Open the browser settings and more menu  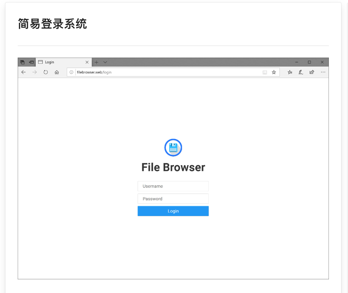323,72
